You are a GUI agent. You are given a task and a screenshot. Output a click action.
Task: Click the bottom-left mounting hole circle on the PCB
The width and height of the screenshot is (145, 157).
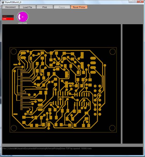(14, 128)
